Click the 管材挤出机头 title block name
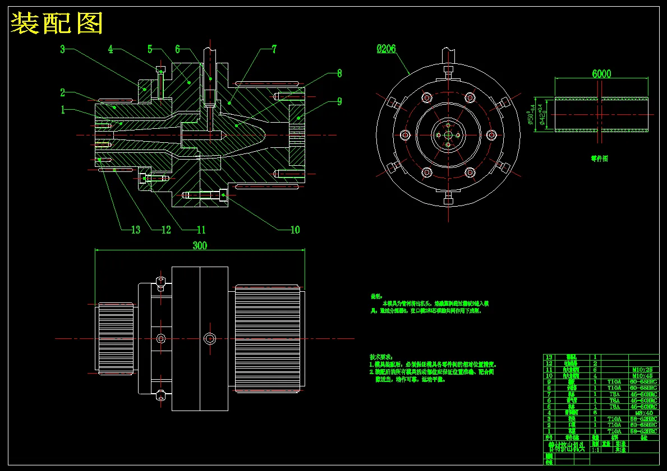The image size is (667, 471). click(567, 447)
